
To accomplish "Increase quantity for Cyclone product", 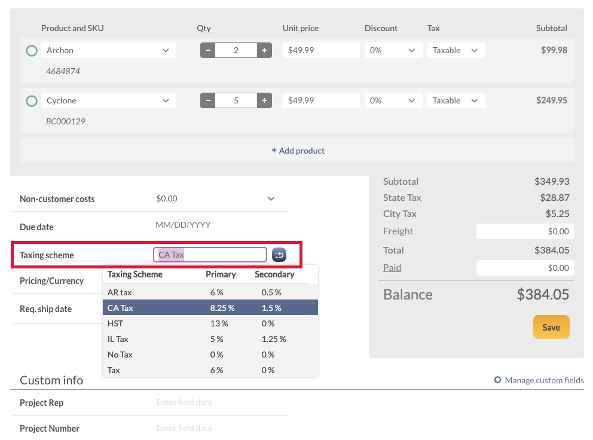I will point(264,100).
